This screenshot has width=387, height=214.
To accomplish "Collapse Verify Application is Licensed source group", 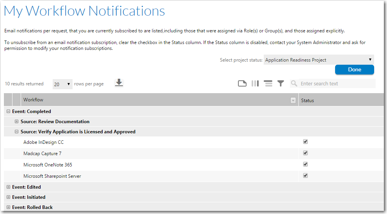I will (x=17, y=132).
